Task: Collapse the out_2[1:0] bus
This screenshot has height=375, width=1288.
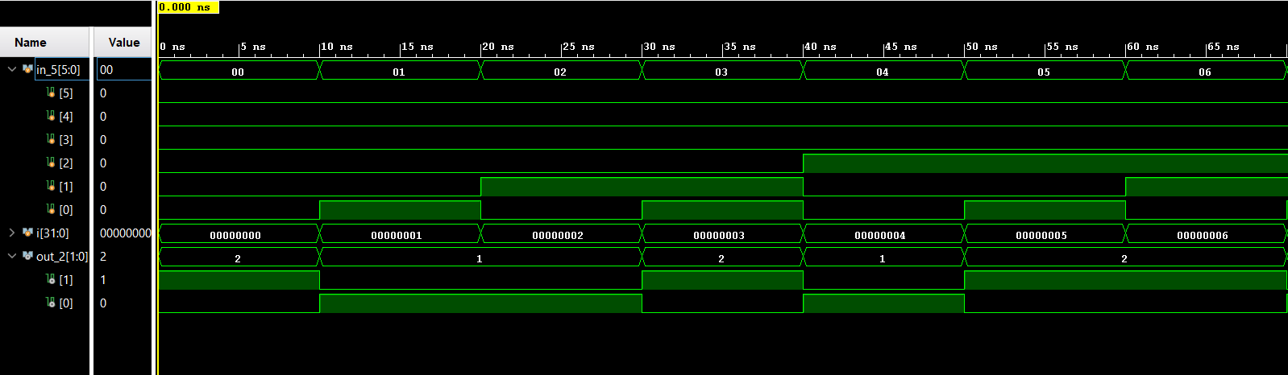Action: click(x=12, y=256)
